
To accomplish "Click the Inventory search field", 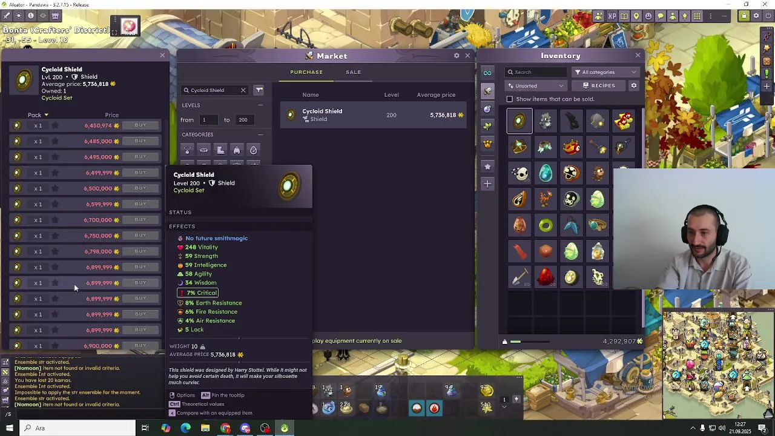I will tap(536, 72).
